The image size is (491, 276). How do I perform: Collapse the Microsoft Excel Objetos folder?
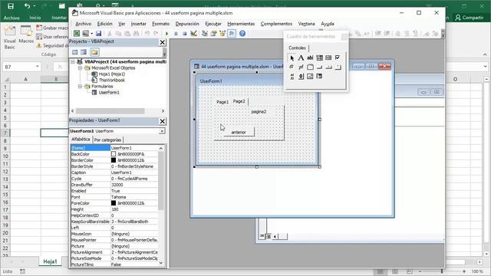(80, 68)
